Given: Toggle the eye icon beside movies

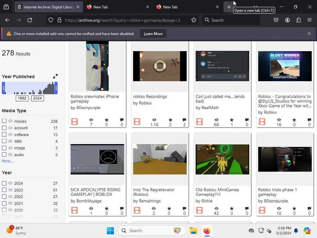Looking at the screenshot, I should pos(10,121).
